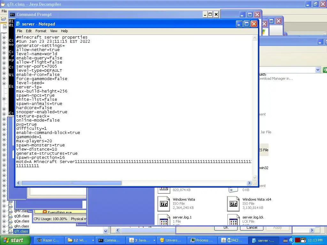Click the CPU Usage: 100.00% status text
The height and width of the screenshot is (245, 327).
pyautogui.click(x=50, y=219)
